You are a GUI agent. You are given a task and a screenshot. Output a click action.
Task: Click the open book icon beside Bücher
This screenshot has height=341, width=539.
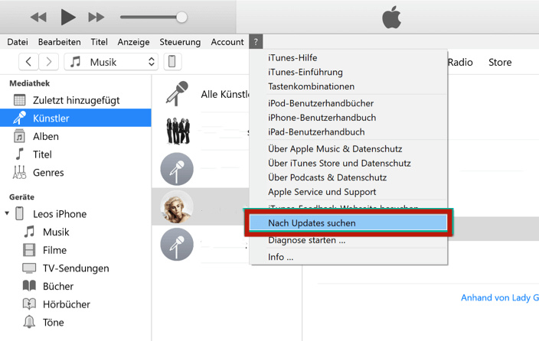coord(29,286)
